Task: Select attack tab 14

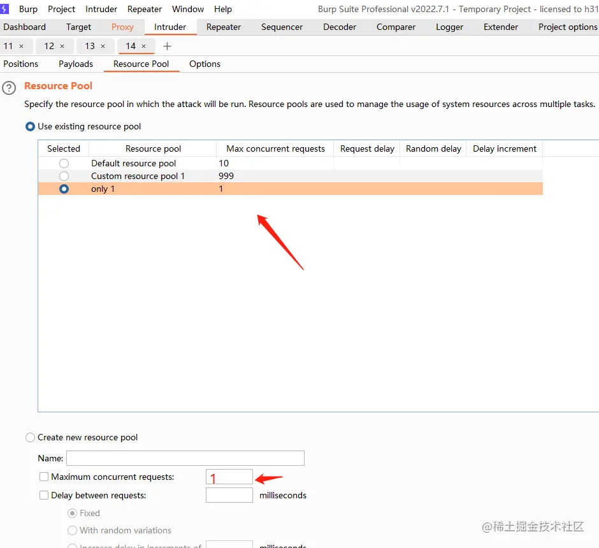Action: point(131,47)
